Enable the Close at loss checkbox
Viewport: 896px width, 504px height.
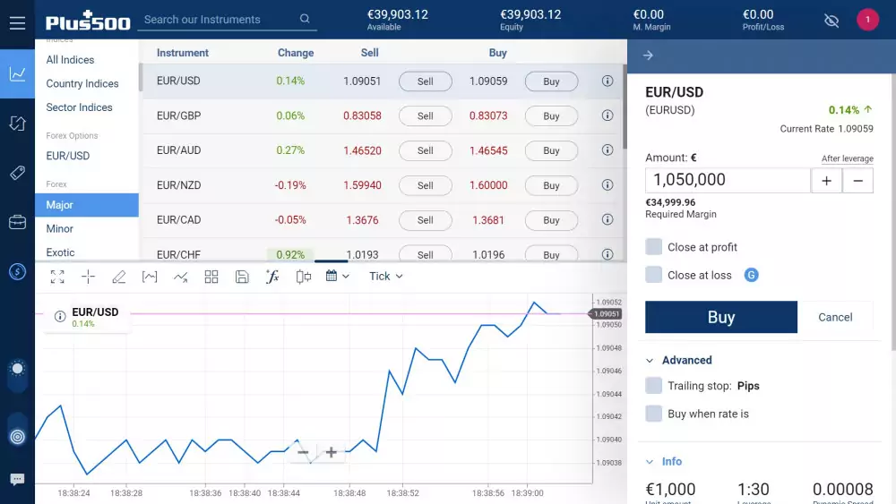click(654, 275)
